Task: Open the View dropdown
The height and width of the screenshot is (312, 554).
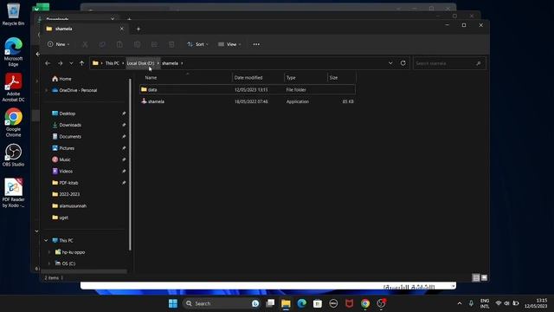Action: [x=229, y=44]
